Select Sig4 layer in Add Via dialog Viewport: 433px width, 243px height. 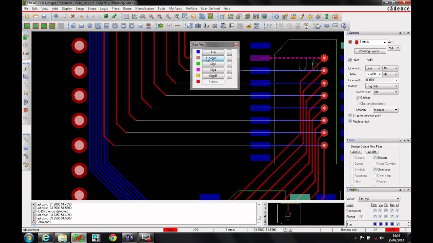(x=213, y=70)
